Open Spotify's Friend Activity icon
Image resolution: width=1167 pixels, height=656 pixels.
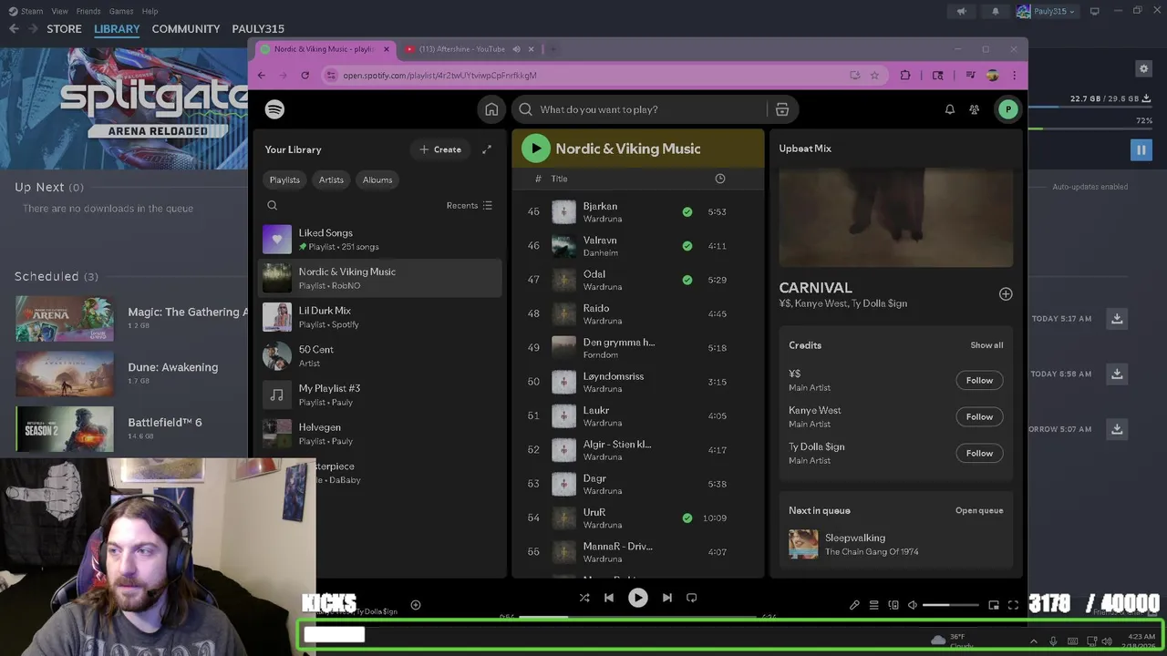pos(974,109)
